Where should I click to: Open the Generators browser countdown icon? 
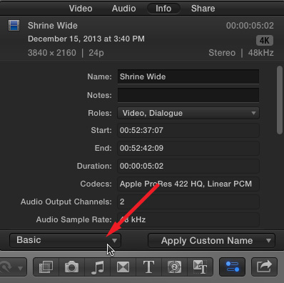(174, 267)
